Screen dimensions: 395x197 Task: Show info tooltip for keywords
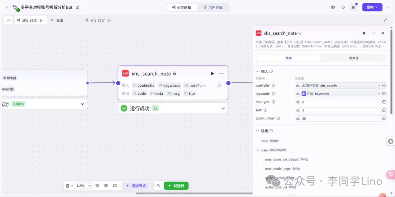point(274,94)
